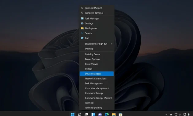Open Settings with the gear icon

[96, 24]
